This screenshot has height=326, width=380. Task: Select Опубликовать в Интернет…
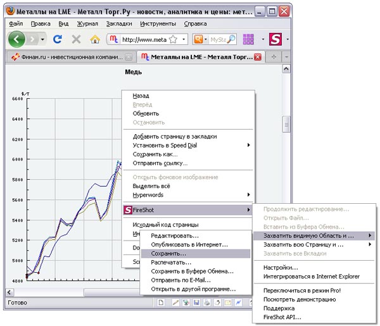[196, 244]
